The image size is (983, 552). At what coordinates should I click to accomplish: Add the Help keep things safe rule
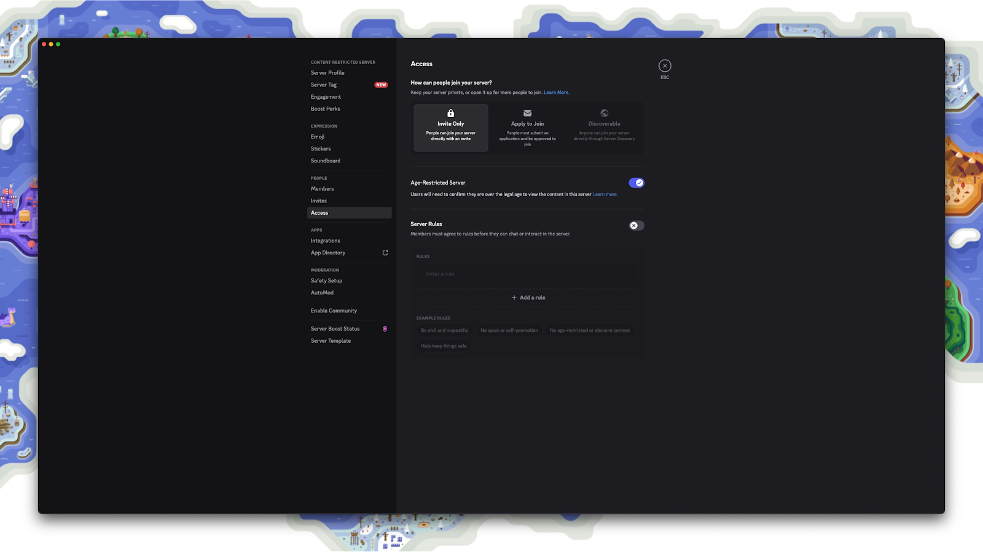point(443,345)
